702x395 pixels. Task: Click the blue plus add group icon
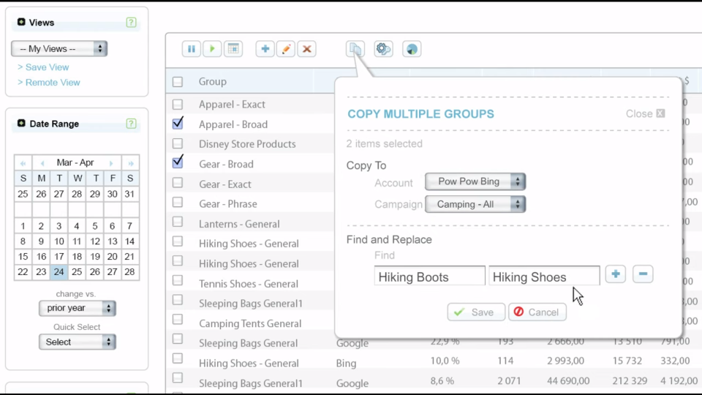tap(265, 49)
